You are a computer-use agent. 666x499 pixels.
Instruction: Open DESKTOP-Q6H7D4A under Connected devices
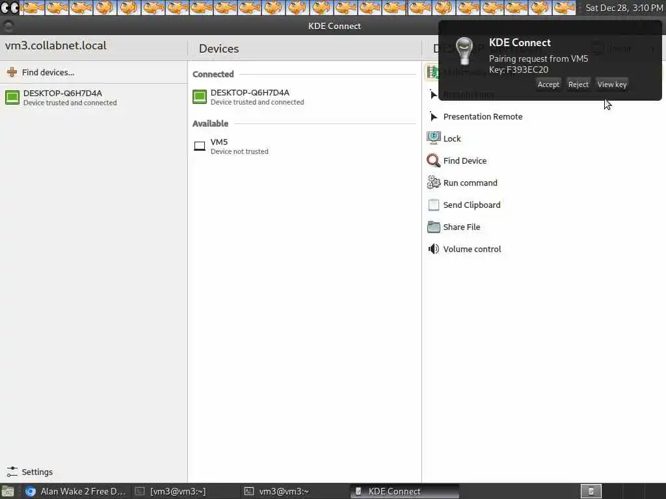[x=304, y=97]
